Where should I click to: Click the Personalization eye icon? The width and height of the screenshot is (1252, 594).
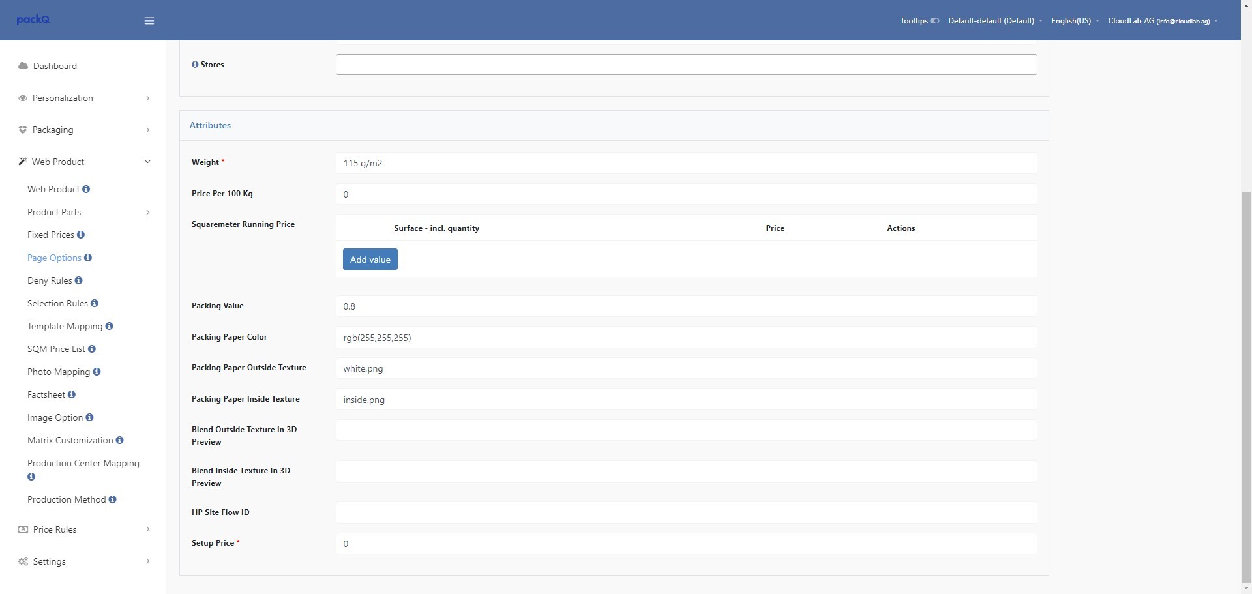pos(23,98)
